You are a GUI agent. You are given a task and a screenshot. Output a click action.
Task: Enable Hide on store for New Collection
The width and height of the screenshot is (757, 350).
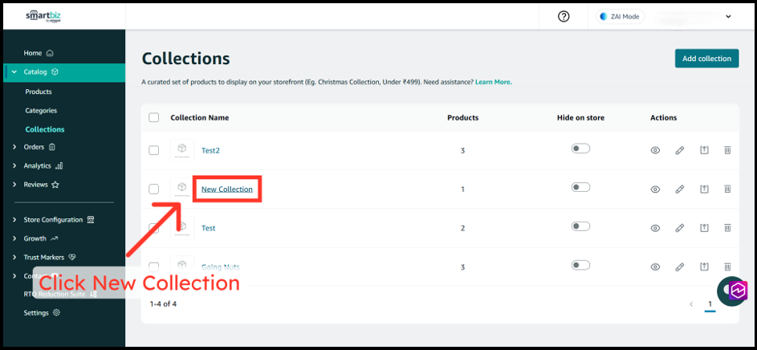click(x=580, y=187)
